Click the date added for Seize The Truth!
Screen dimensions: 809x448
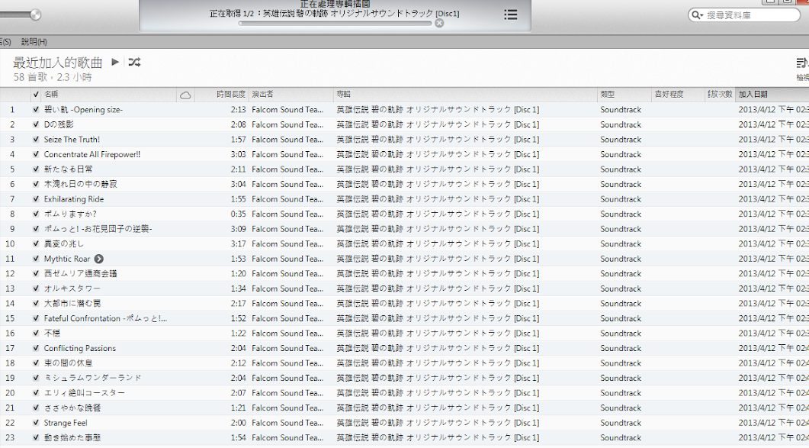pos(773,140)
